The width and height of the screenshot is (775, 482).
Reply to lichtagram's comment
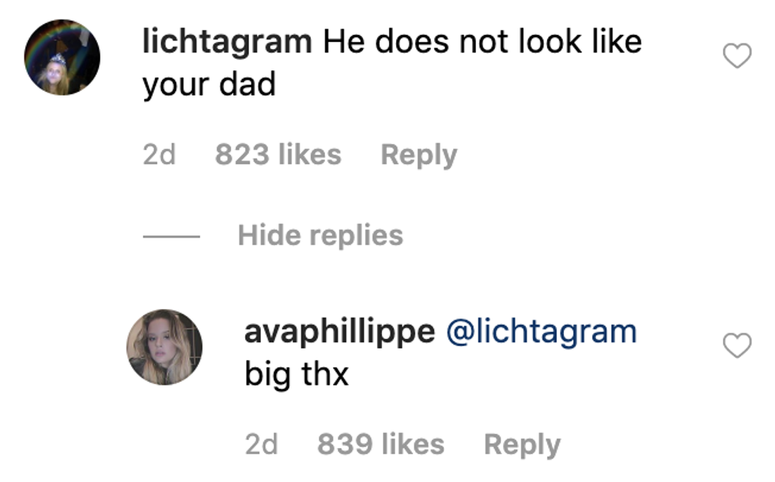pos(418,154)
